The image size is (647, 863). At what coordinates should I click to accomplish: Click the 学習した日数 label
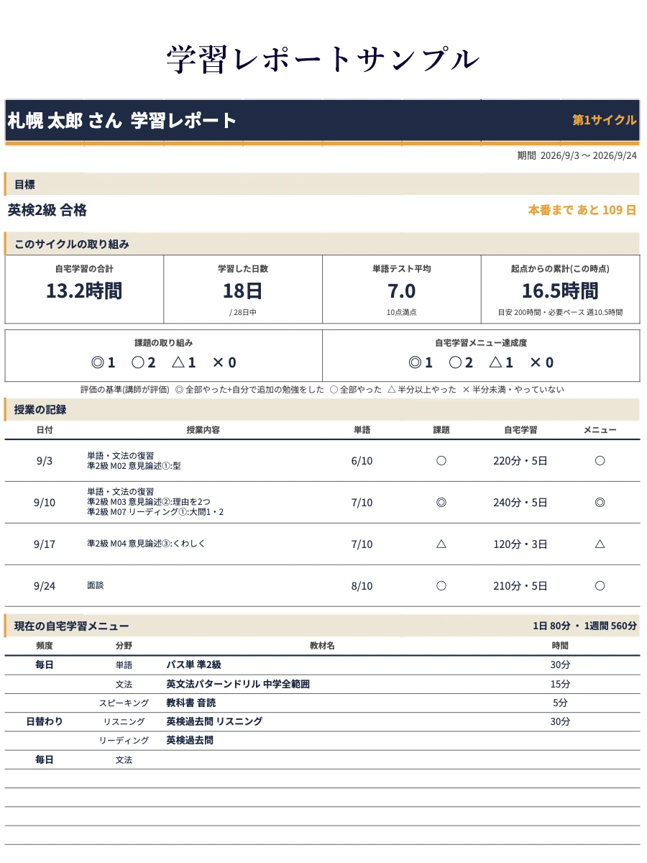243,268
